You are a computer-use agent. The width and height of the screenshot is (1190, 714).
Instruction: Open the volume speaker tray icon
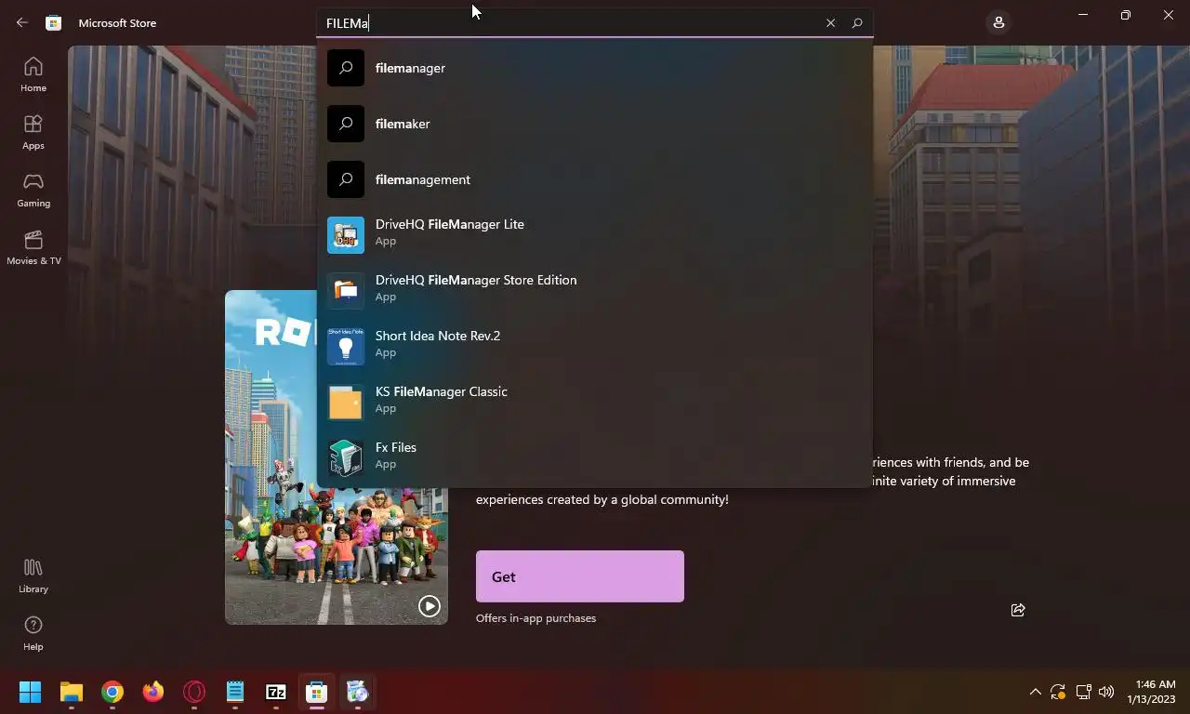pos(1106,692)
